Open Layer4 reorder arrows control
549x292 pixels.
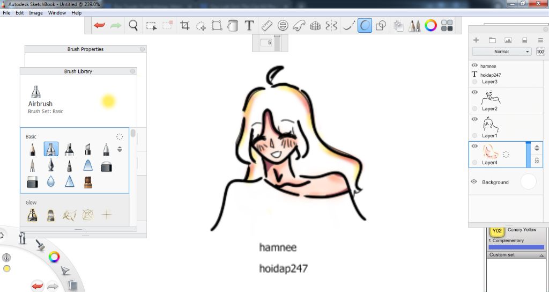537,148
